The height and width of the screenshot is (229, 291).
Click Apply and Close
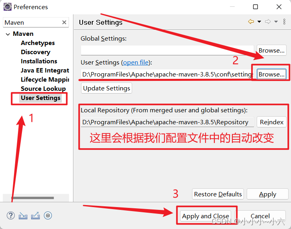tap(206, 216)
